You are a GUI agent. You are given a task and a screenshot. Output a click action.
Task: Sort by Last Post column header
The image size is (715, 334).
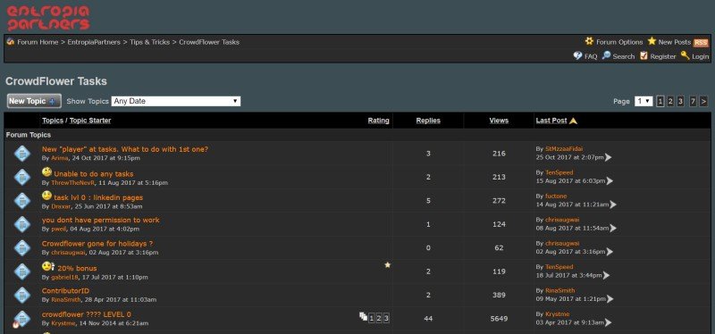[551, 121]
